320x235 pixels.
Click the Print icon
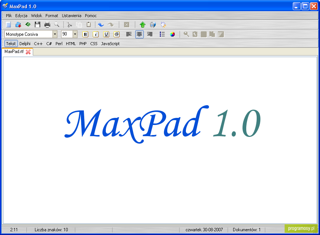[x=47, y=25]
